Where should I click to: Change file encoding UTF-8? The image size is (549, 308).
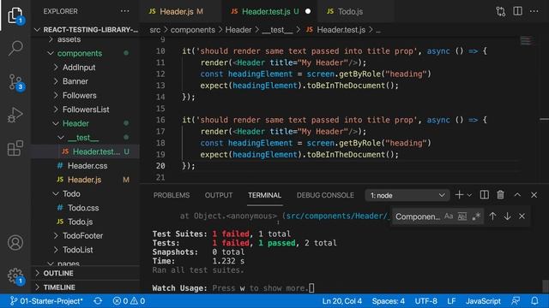tap(425, 300)
